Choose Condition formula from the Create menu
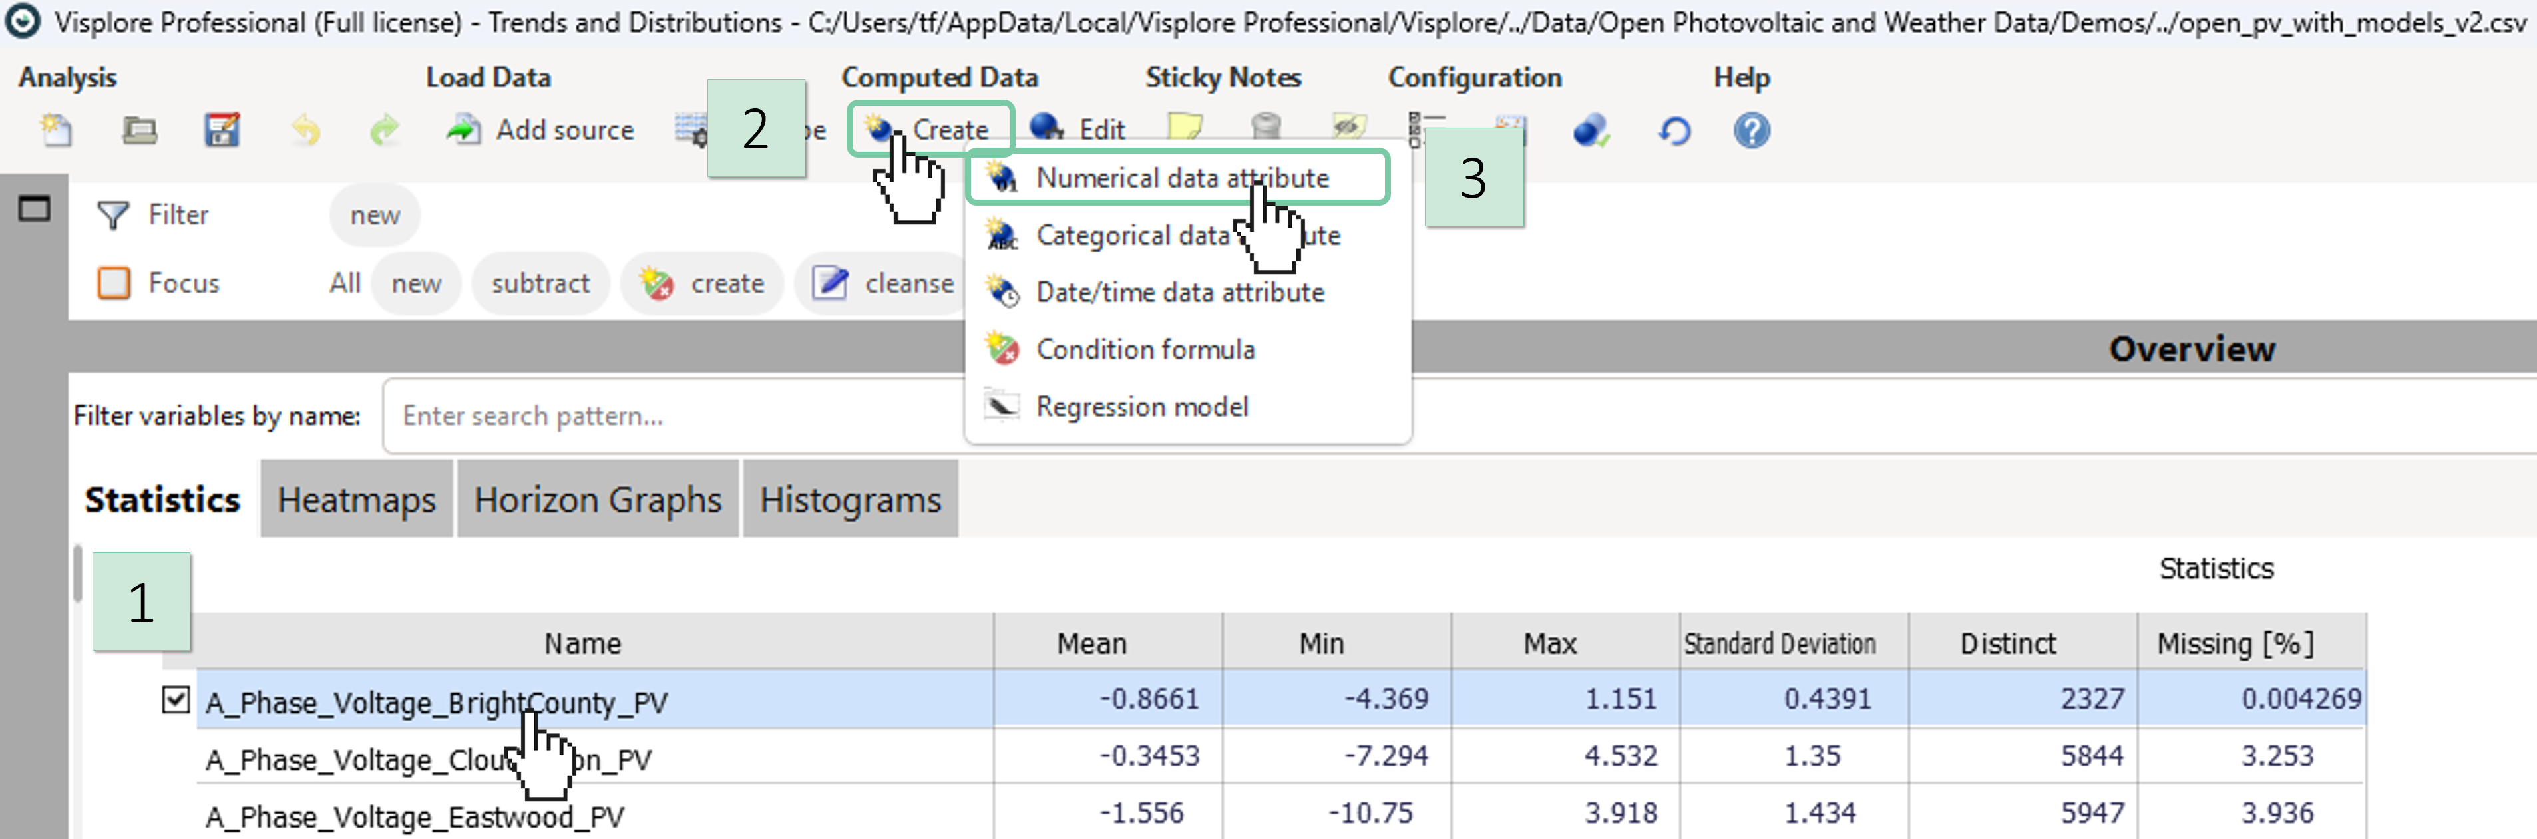Viewport: 2537px width, 839px height. coord(1188,349)
